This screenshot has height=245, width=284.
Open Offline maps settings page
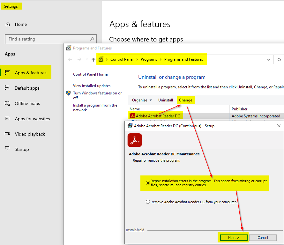click(x=27, y=103)
